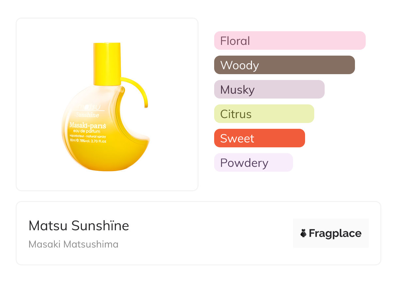Click the 80ml volume line on bottle
The width and height of the screenshot is (397, 281).
(x=88, y=140)
